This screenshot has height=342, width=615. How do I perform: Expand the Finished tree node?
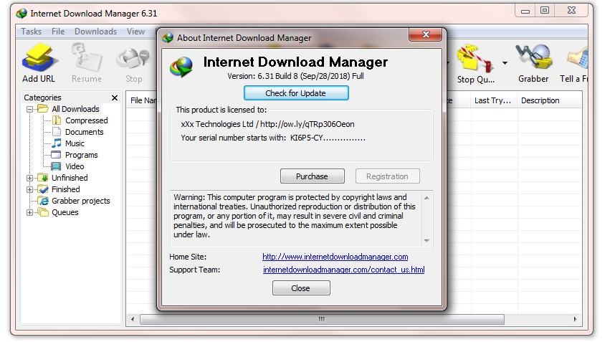[29, 189]
